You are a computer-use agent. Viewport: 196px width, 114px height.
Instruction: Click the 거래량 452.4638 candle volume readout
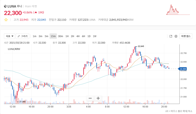121,43
